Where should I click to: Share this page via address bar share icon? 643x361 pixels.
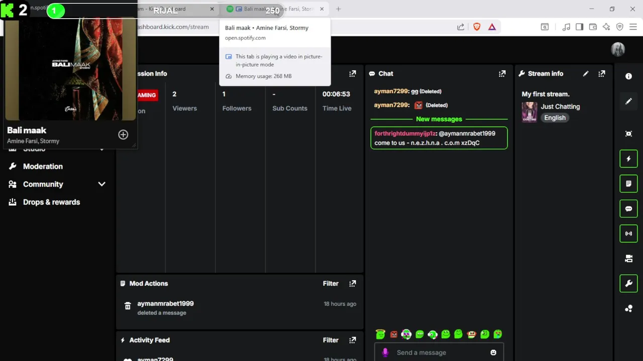(x=461, y=27)
